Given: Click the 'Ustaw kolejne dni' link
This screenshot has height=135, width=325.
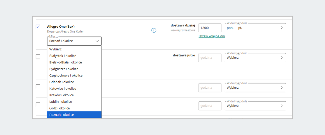Looking at the screenshot, I should point(212,36).
